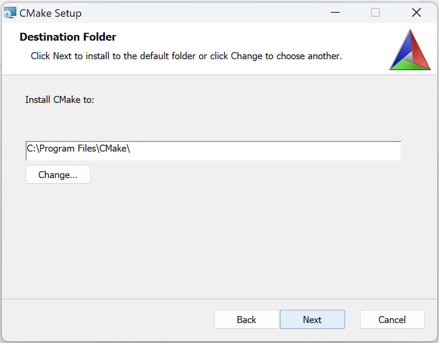Click 'Program Files' in the install path
The width and height of the screenshot is (439, 343).
(66, 149)
